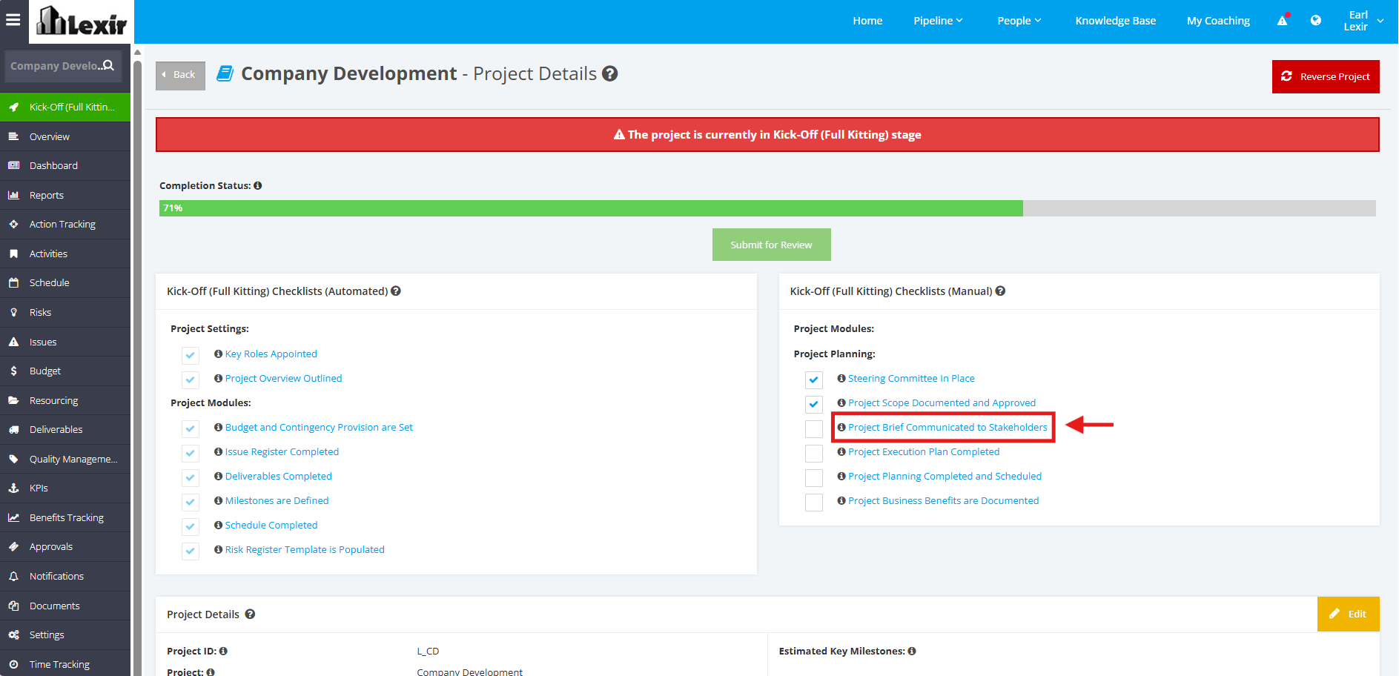
Task: Click the Budget dollar icon in sidebar
Action: (13, 371)
